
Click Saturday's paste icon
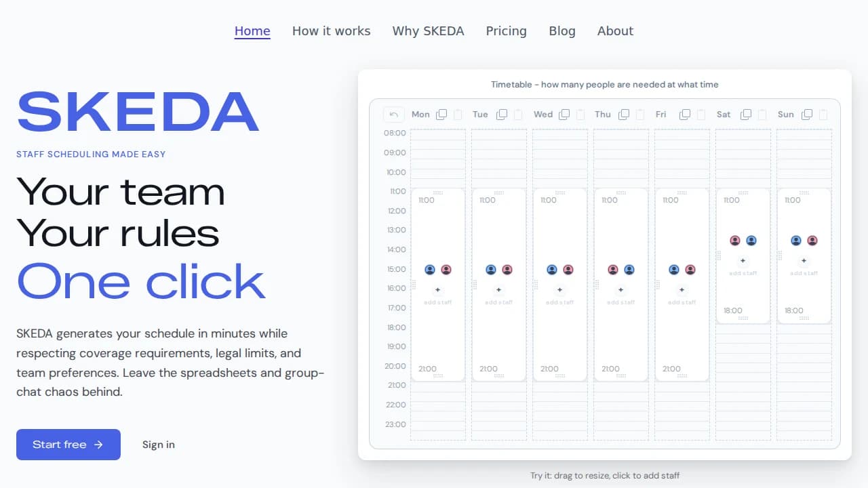(x=762, y=114)
